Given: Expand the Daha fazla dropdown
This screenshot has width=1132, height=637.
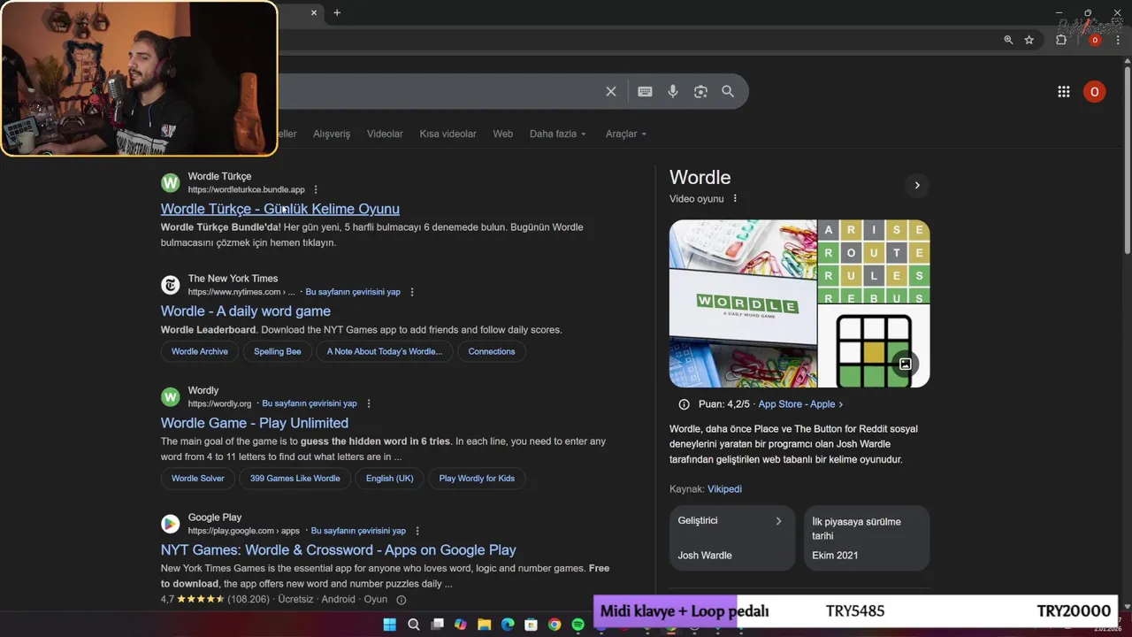Looking at the screenshot, I should tap(558, 134).
